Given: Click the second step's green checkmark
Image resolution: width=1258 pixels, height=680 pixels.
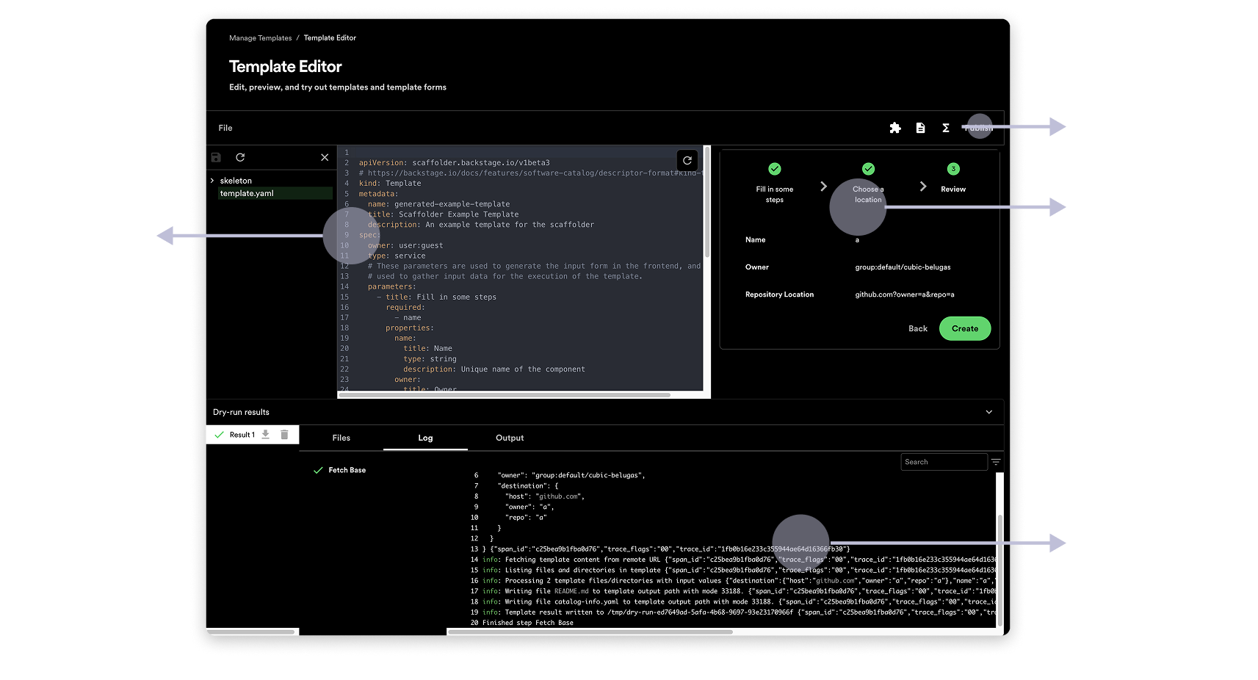Looking at the screenshot, I should 868,169.
